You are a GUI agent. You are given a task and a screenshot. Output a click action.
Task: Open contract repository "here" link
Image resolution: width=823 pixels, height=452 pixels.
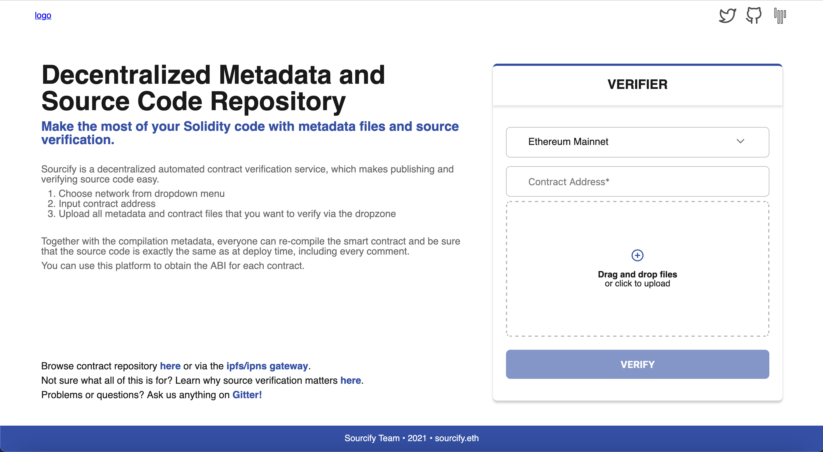(x=170, y=366)
